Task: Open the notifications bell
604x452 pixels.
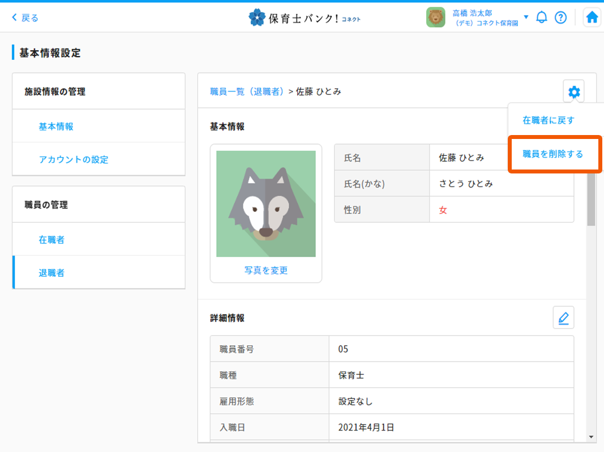Action: point(542,18)
